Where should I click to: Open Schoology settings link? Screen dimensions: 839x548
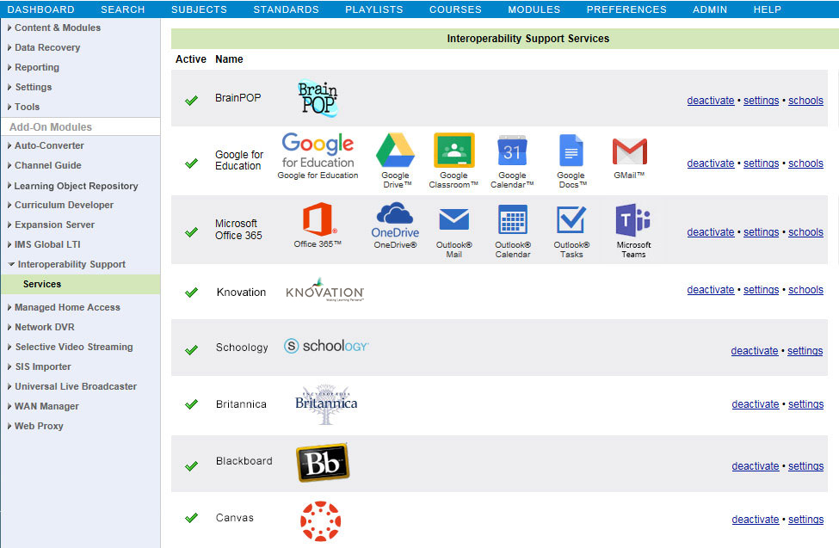(805, 350)
